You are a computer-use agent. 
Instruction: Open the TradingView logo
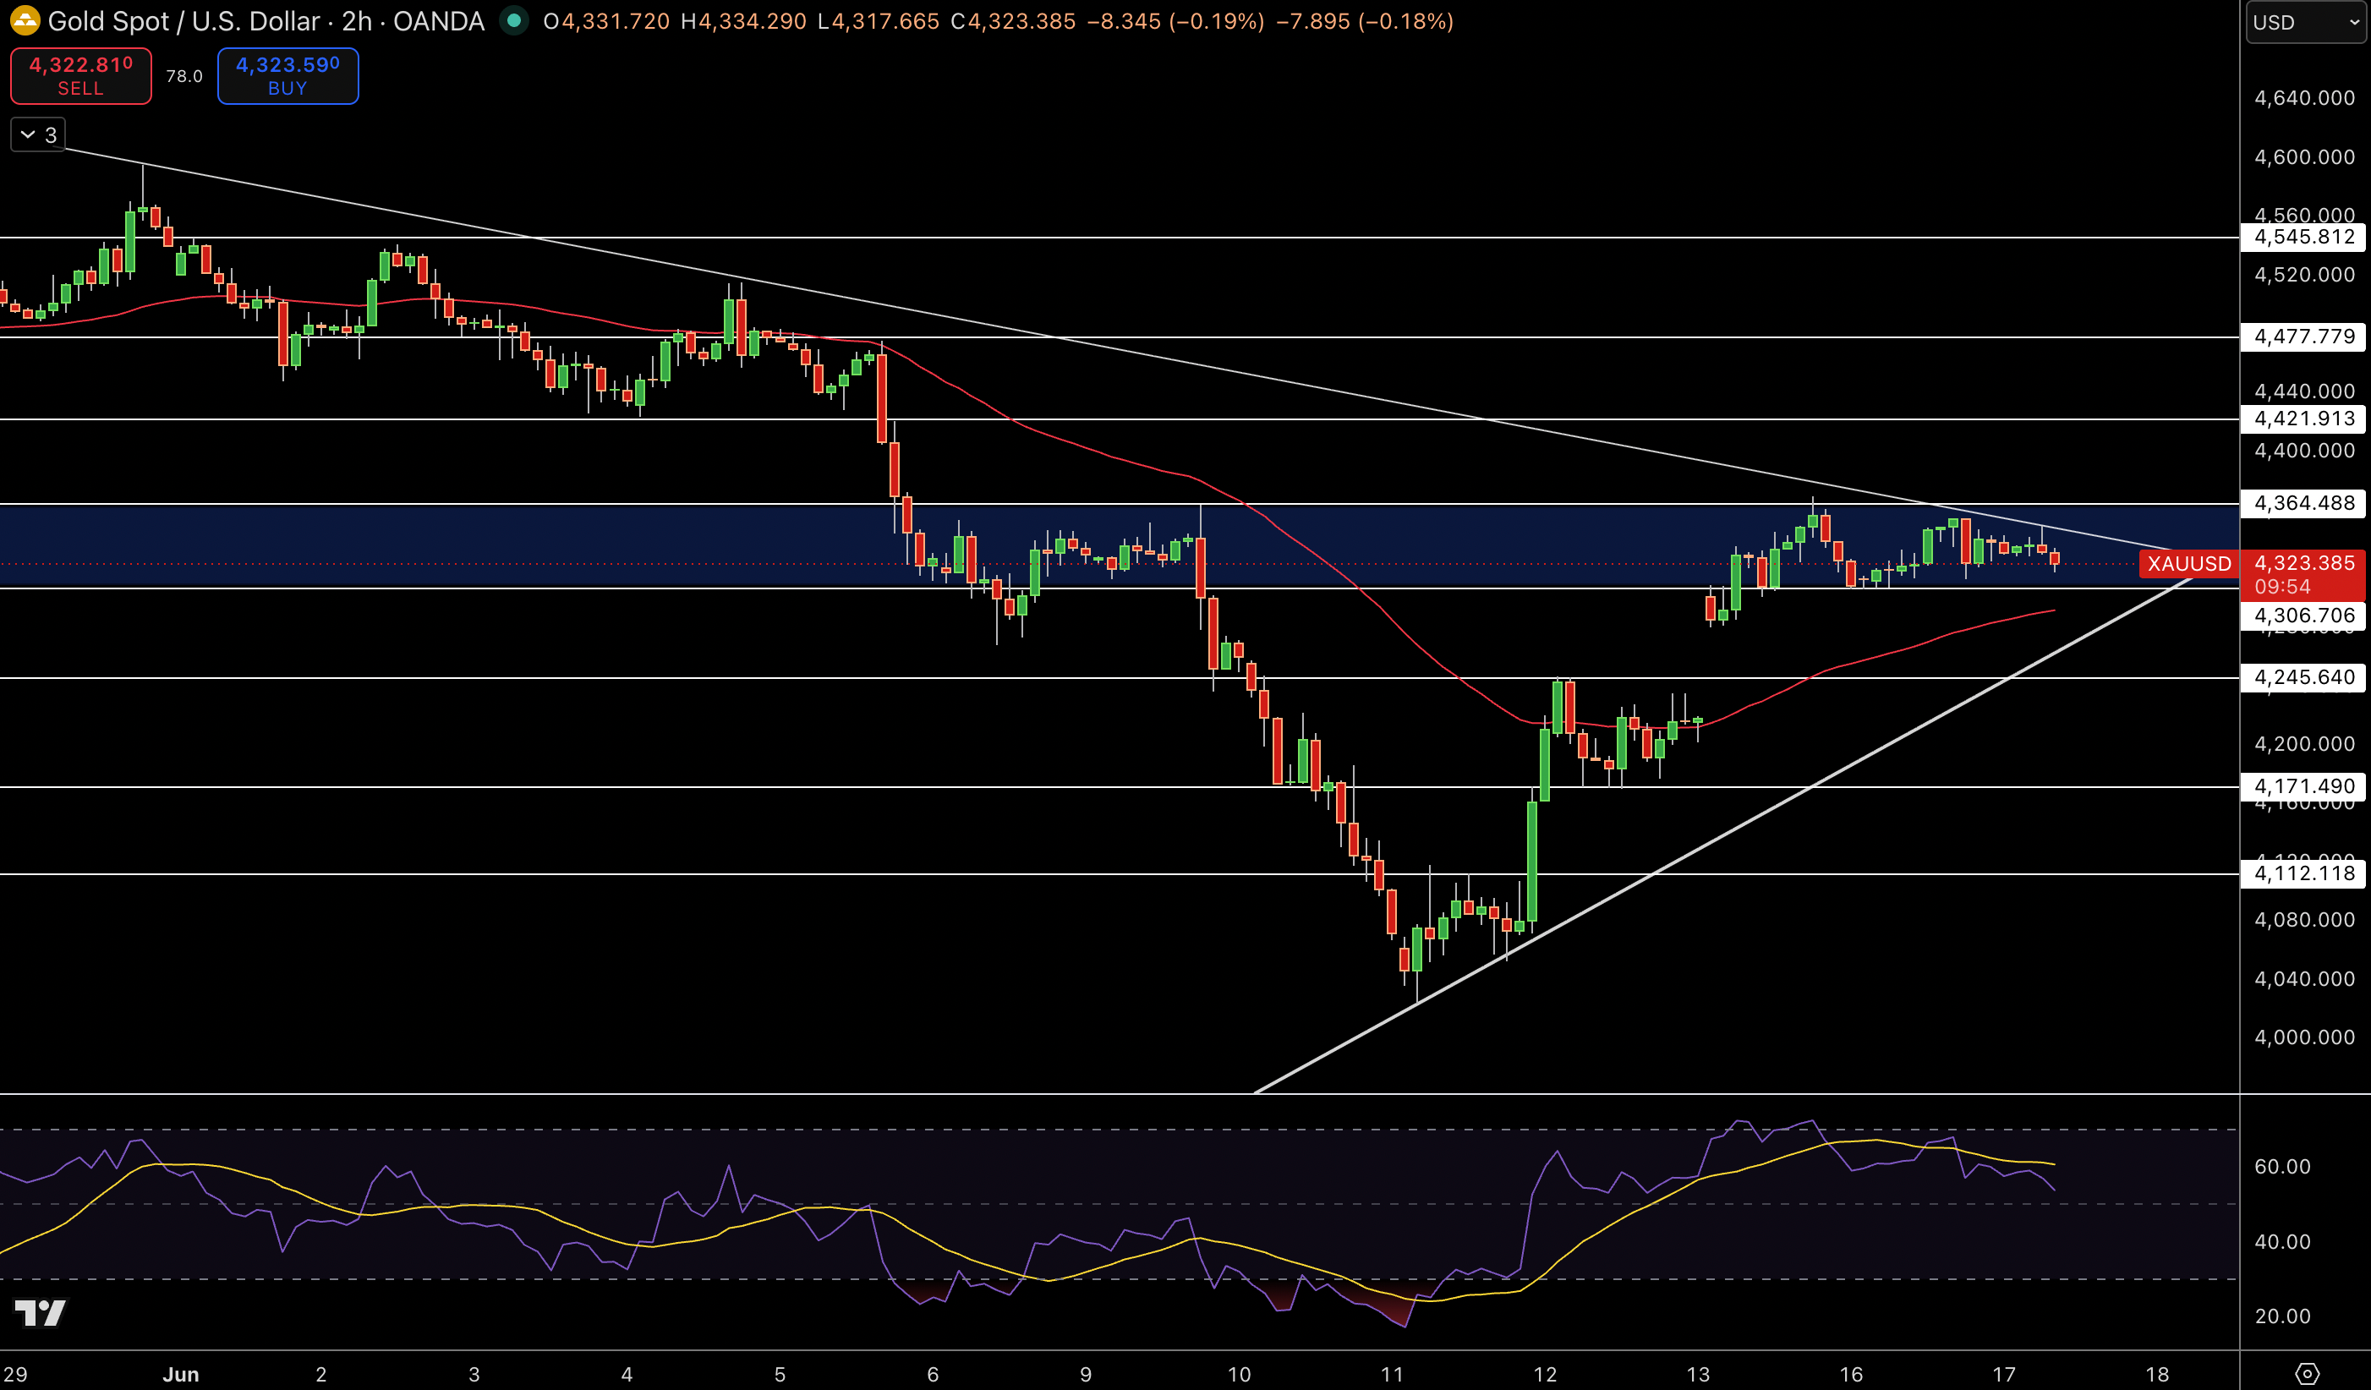click(x=41, y=1312)
